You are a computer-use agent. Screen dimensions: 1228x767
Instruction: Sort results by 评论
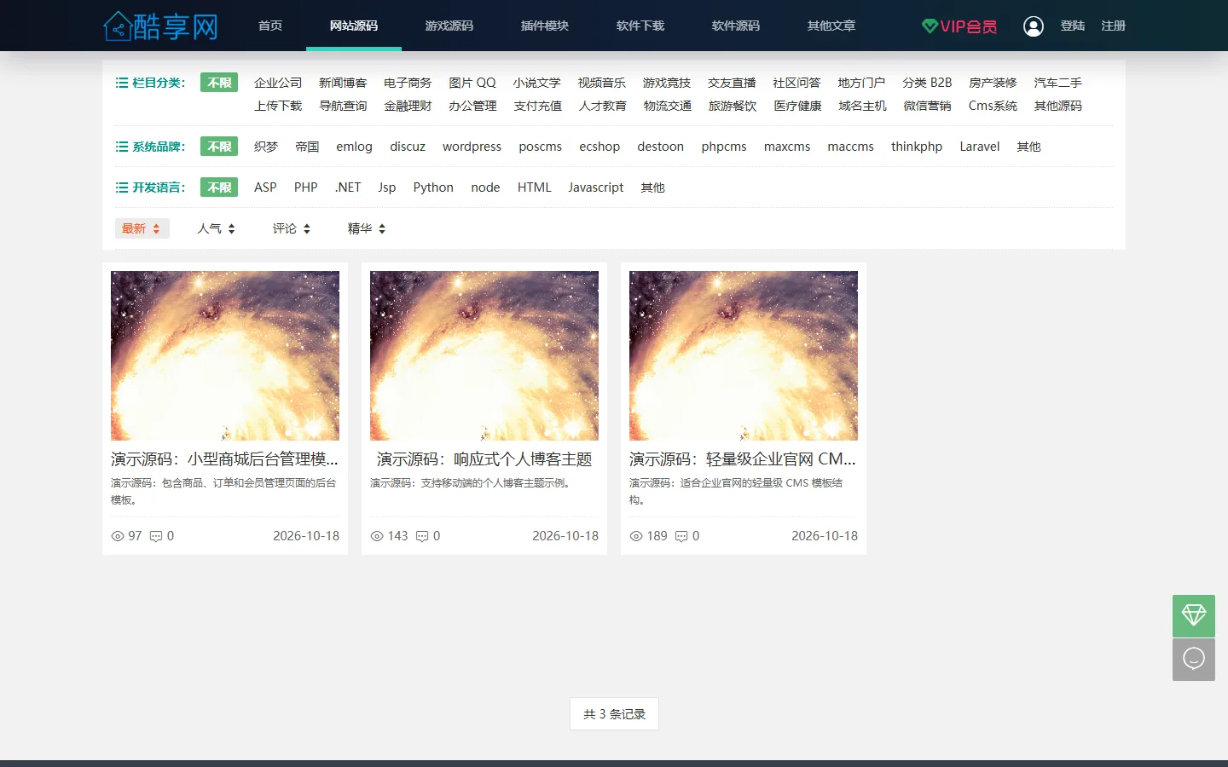292,228
